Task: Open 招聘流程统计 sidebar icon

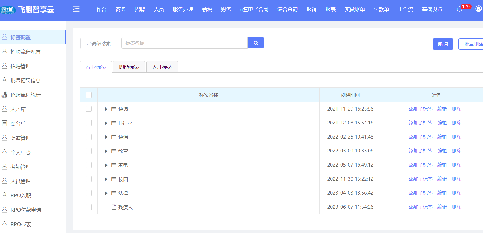Action: 5,95
